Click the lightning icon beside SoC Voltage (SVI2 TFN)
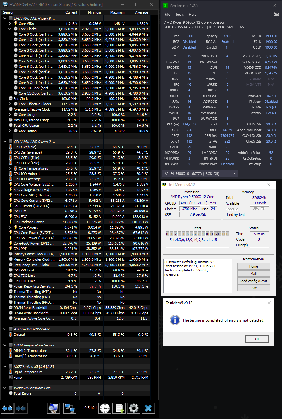 click(10, 190)
